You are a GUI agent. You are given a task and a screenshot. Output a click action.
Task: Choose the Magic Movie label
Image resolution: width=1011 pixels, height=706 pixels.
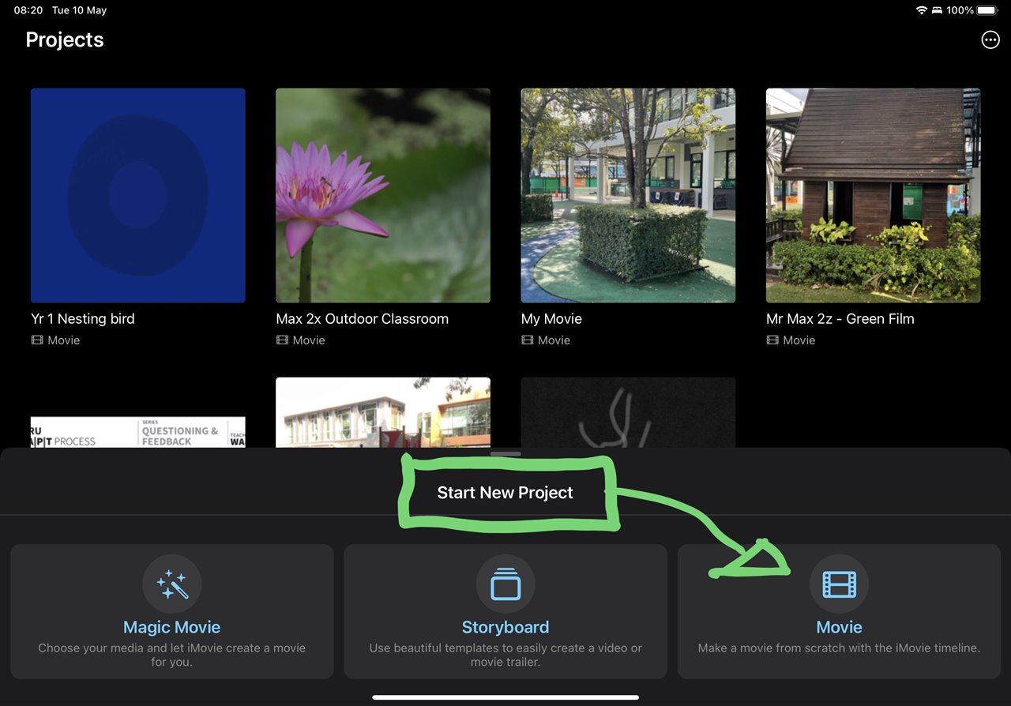[172, 627]
